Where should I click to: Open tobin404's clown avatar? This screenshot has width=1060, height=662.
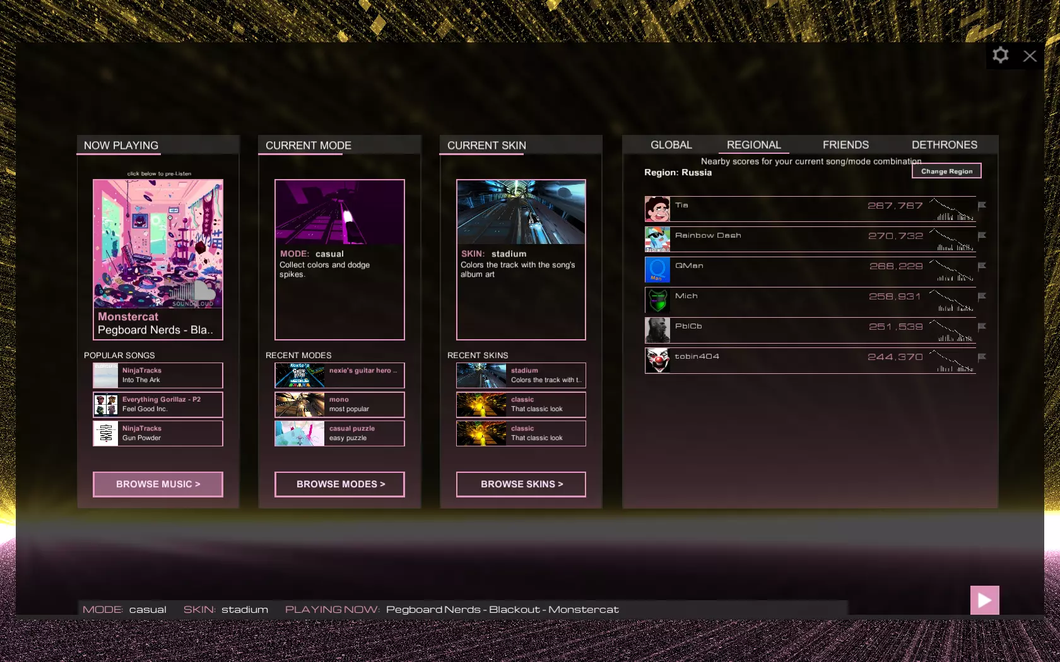tap(657, 360)
